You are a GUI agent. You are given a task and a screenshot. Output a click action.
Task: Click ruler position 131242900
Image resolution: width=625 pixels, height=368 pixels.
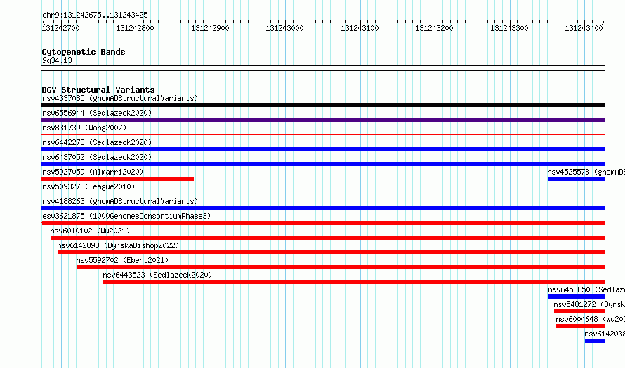210,28
